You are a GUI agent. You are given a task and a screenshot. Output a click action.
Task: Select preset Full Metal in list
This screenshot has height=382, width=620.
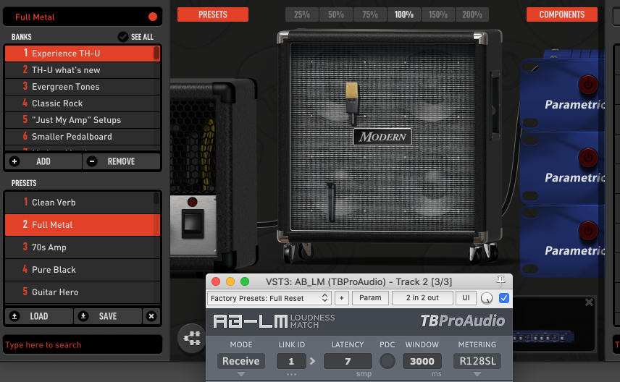coord(83,225)
